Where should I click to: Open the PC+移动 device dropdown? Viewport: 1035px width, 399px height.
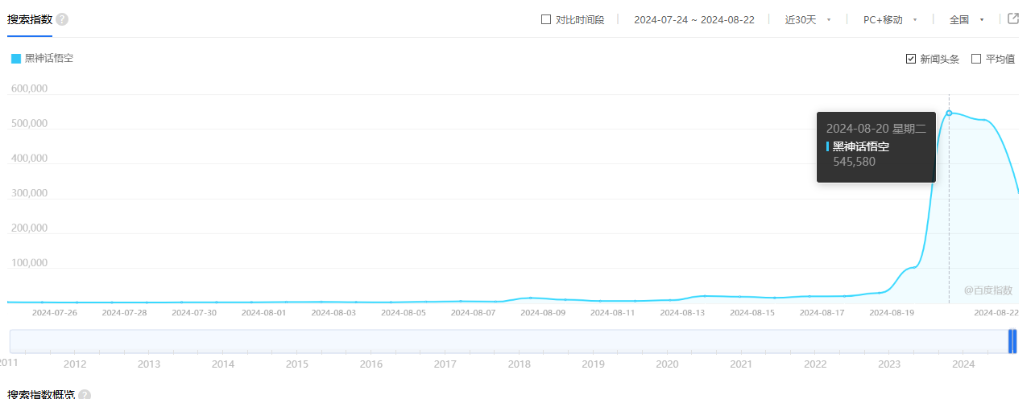(x=890, y=19)
